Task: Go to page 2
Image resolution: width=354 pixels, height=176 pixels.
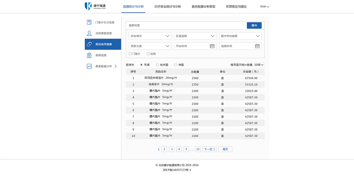Action: tap(164, 149)
